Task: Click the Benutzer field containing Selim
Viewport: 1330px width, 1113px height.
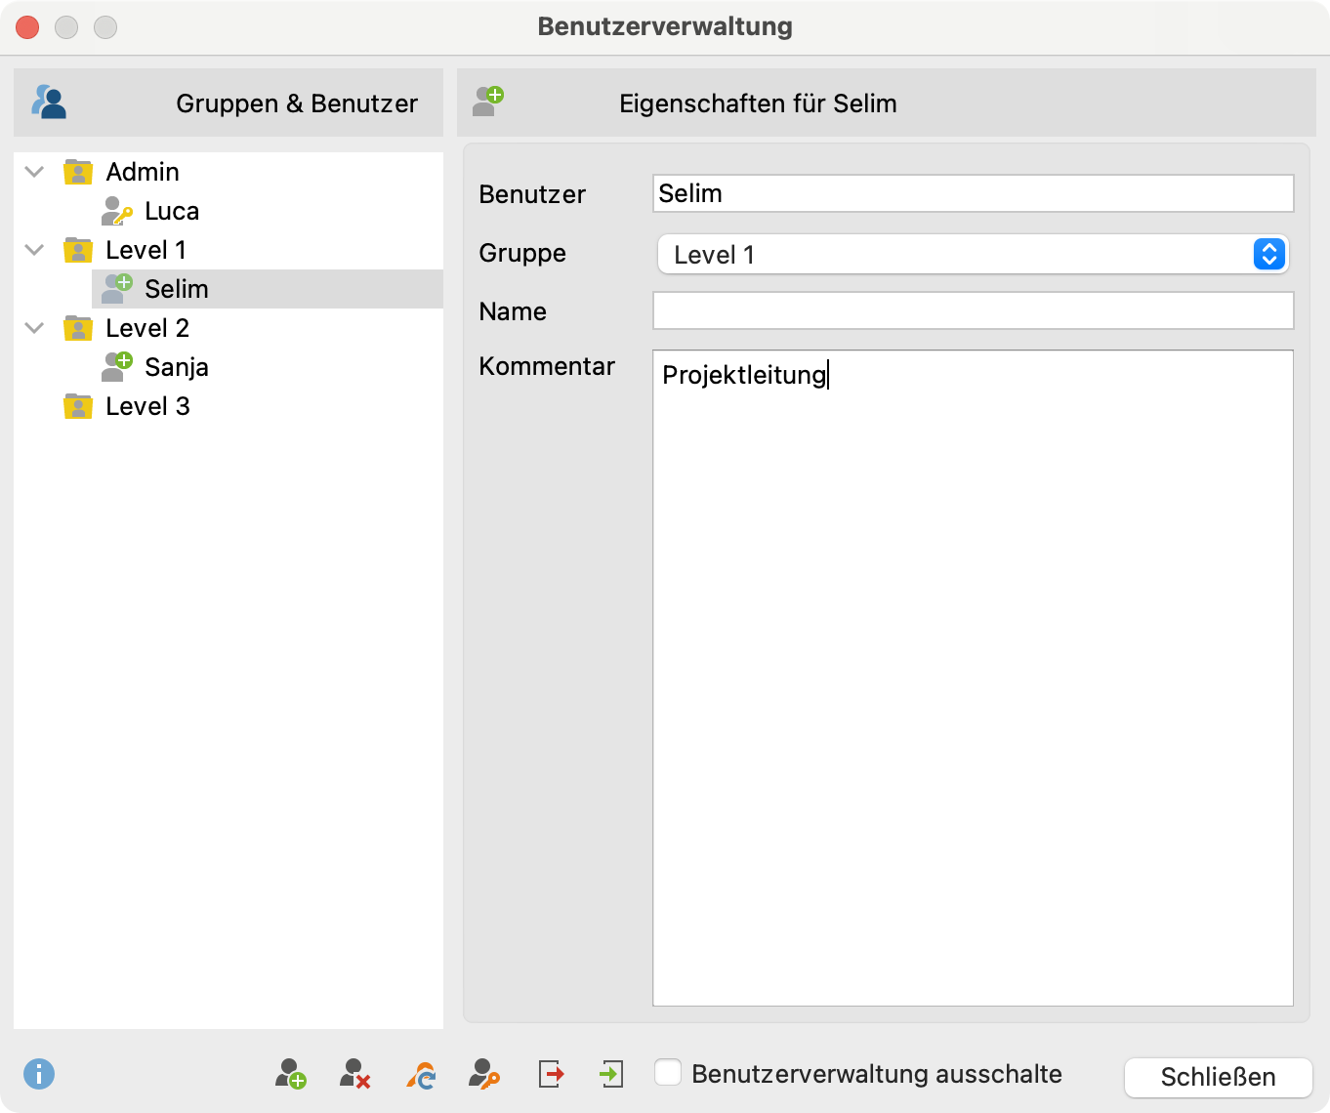Action: [973, 193]
